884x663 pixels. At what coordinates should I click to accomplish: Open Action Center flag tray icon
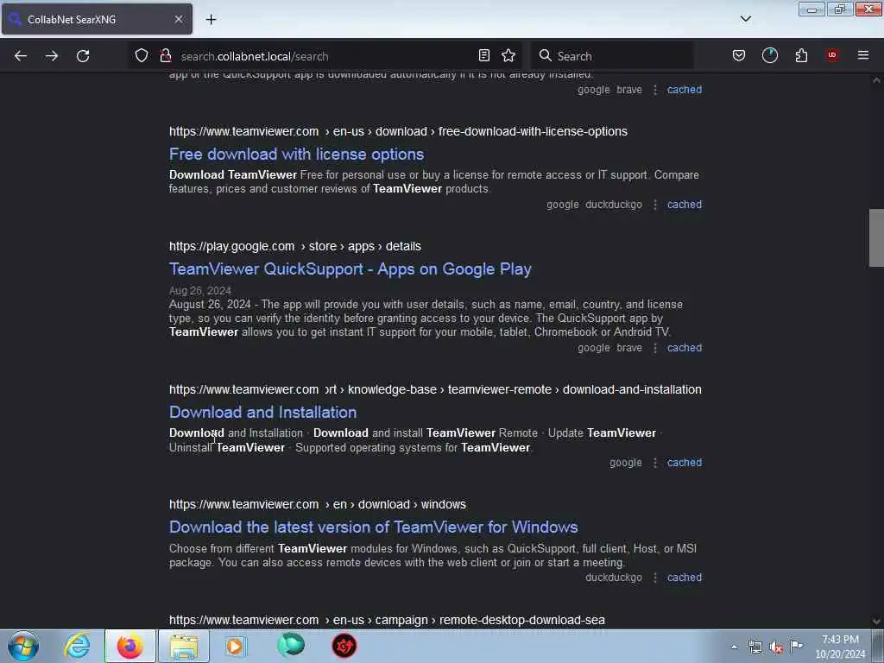[796, 647]
